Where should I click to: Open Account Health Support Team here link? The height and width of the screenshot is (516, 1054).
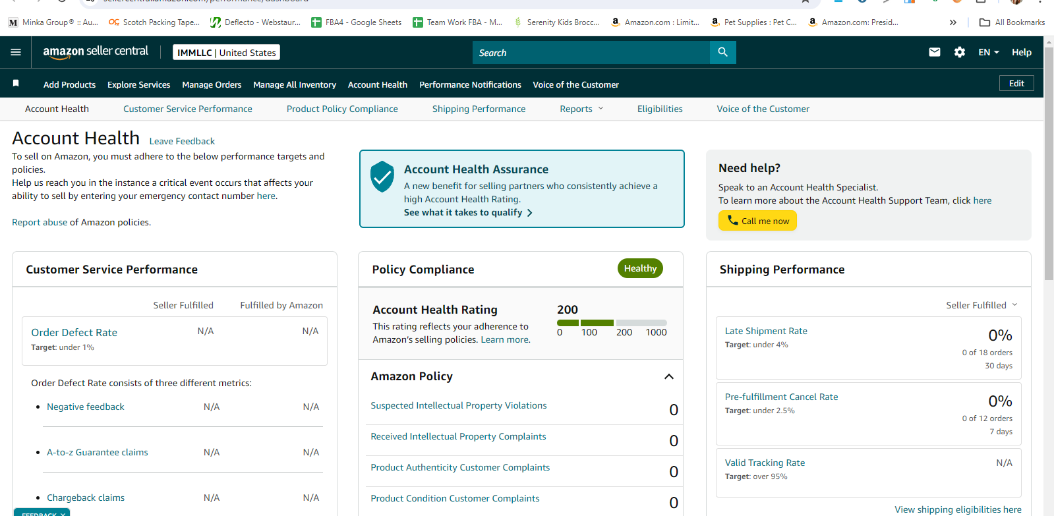(x=982, y=200)
